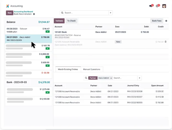Click green check on the $102.78 statement
172x130 pixels.
48,49
